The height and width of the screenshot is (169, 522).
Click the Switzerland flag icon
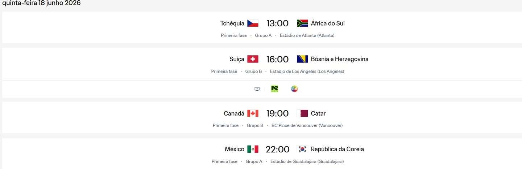click(x=253, y=59)
